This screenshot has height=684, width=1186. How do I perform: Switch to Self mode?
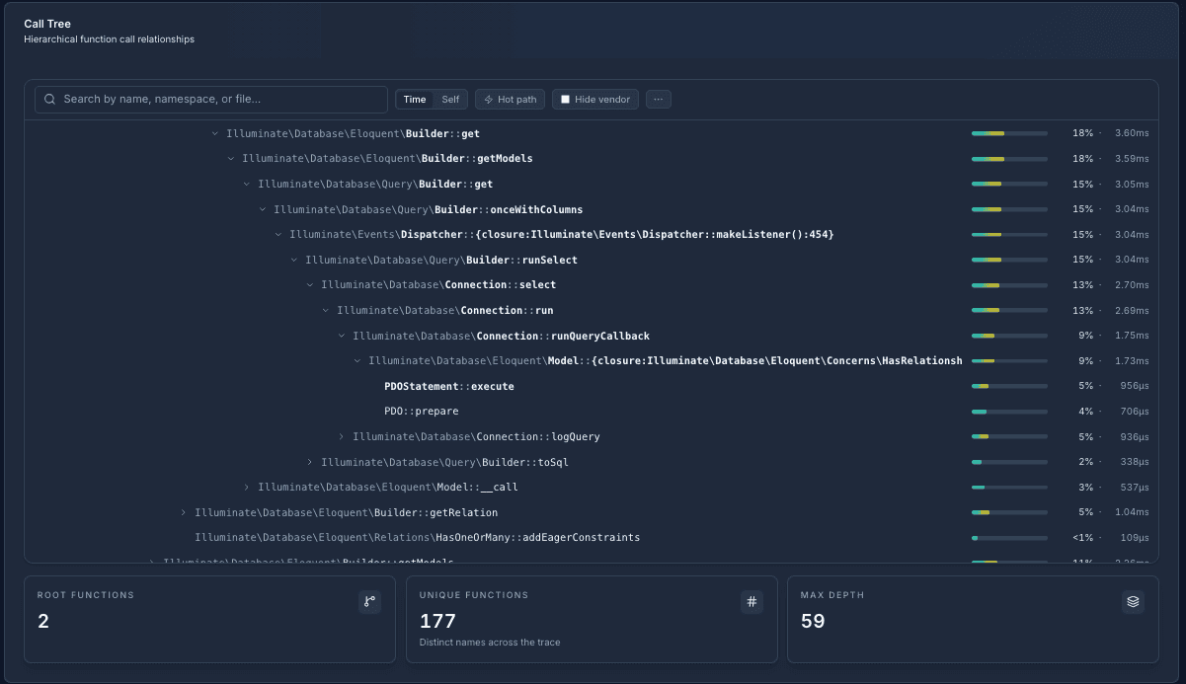point(450,100)
